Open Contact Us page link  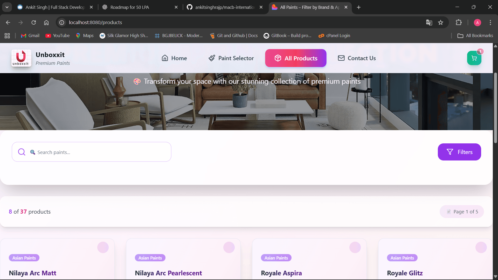(x=357, y=58)
